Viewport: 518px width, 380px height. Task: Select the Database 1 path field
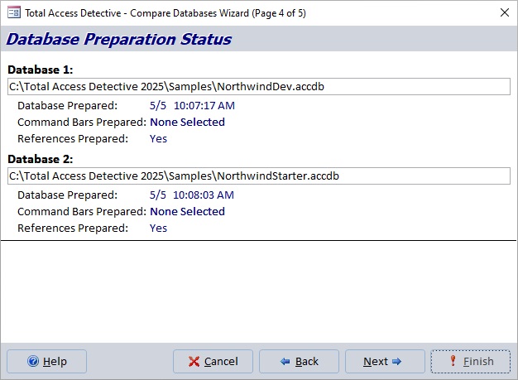[259, 87]
